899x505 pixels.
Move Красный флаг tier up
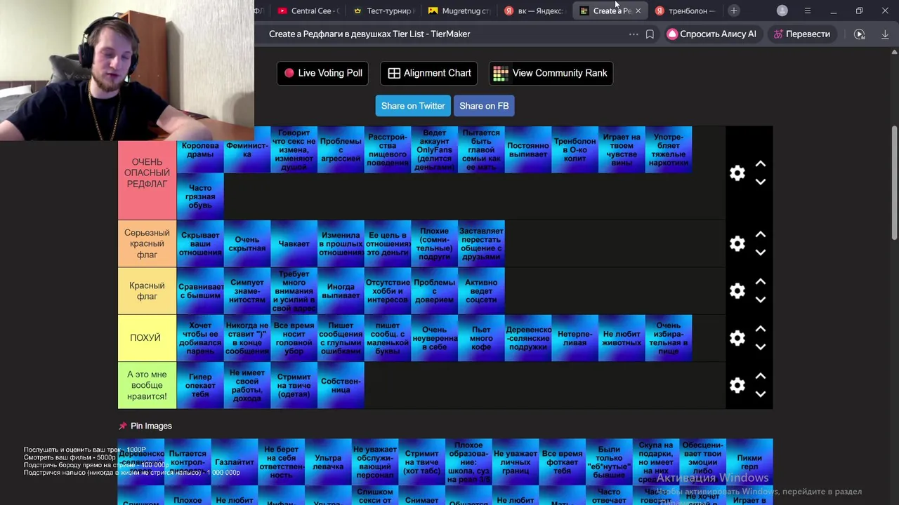coord(760,281)
